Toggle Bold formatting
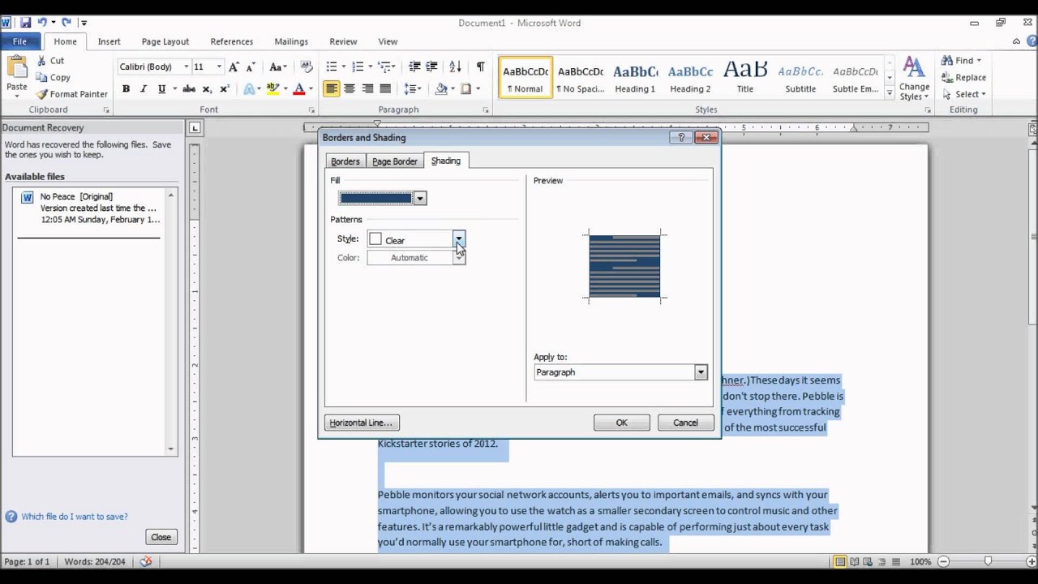 tap(126, 89)
